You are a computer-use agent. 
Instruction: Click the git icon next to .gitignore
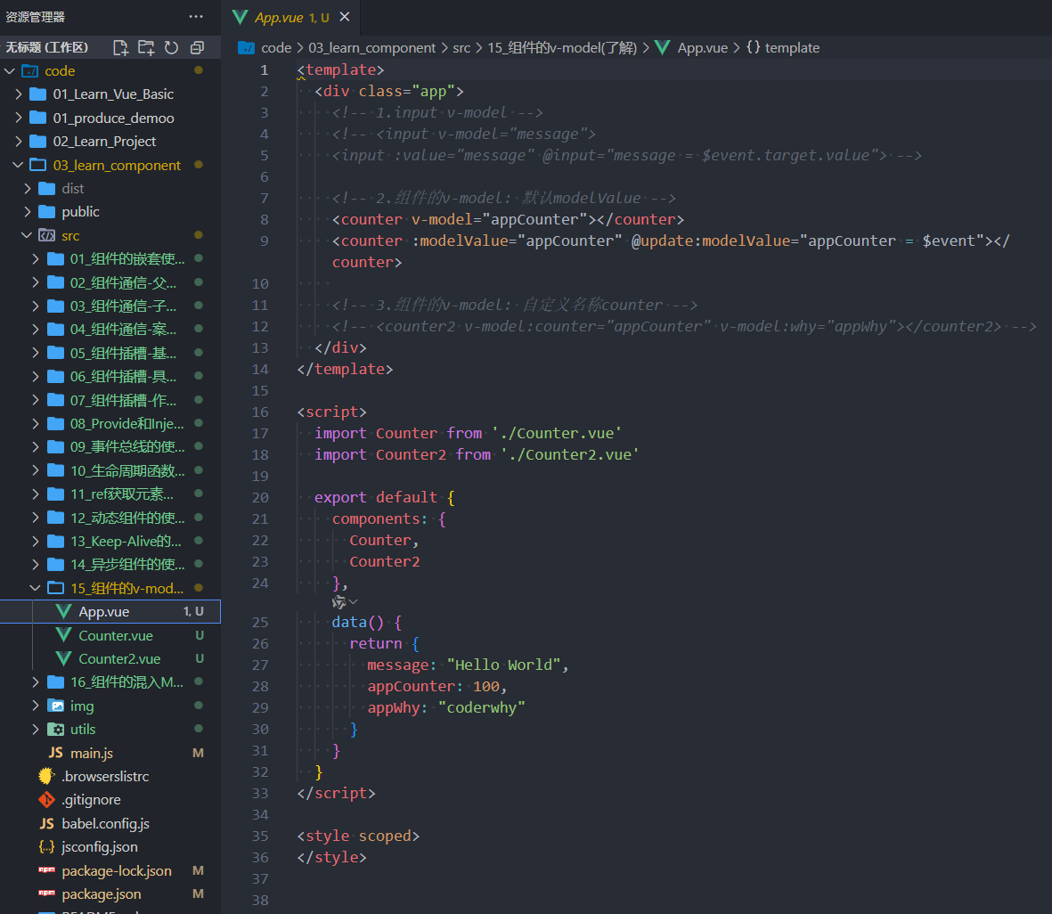tap(47, 799)
